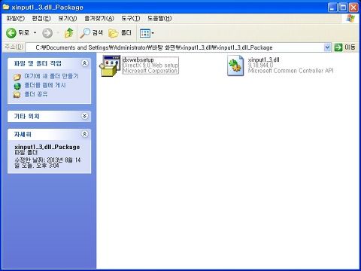Open the 편집(E) menu
This screenshot has height=271, width=361.
(x=41, y=18)
